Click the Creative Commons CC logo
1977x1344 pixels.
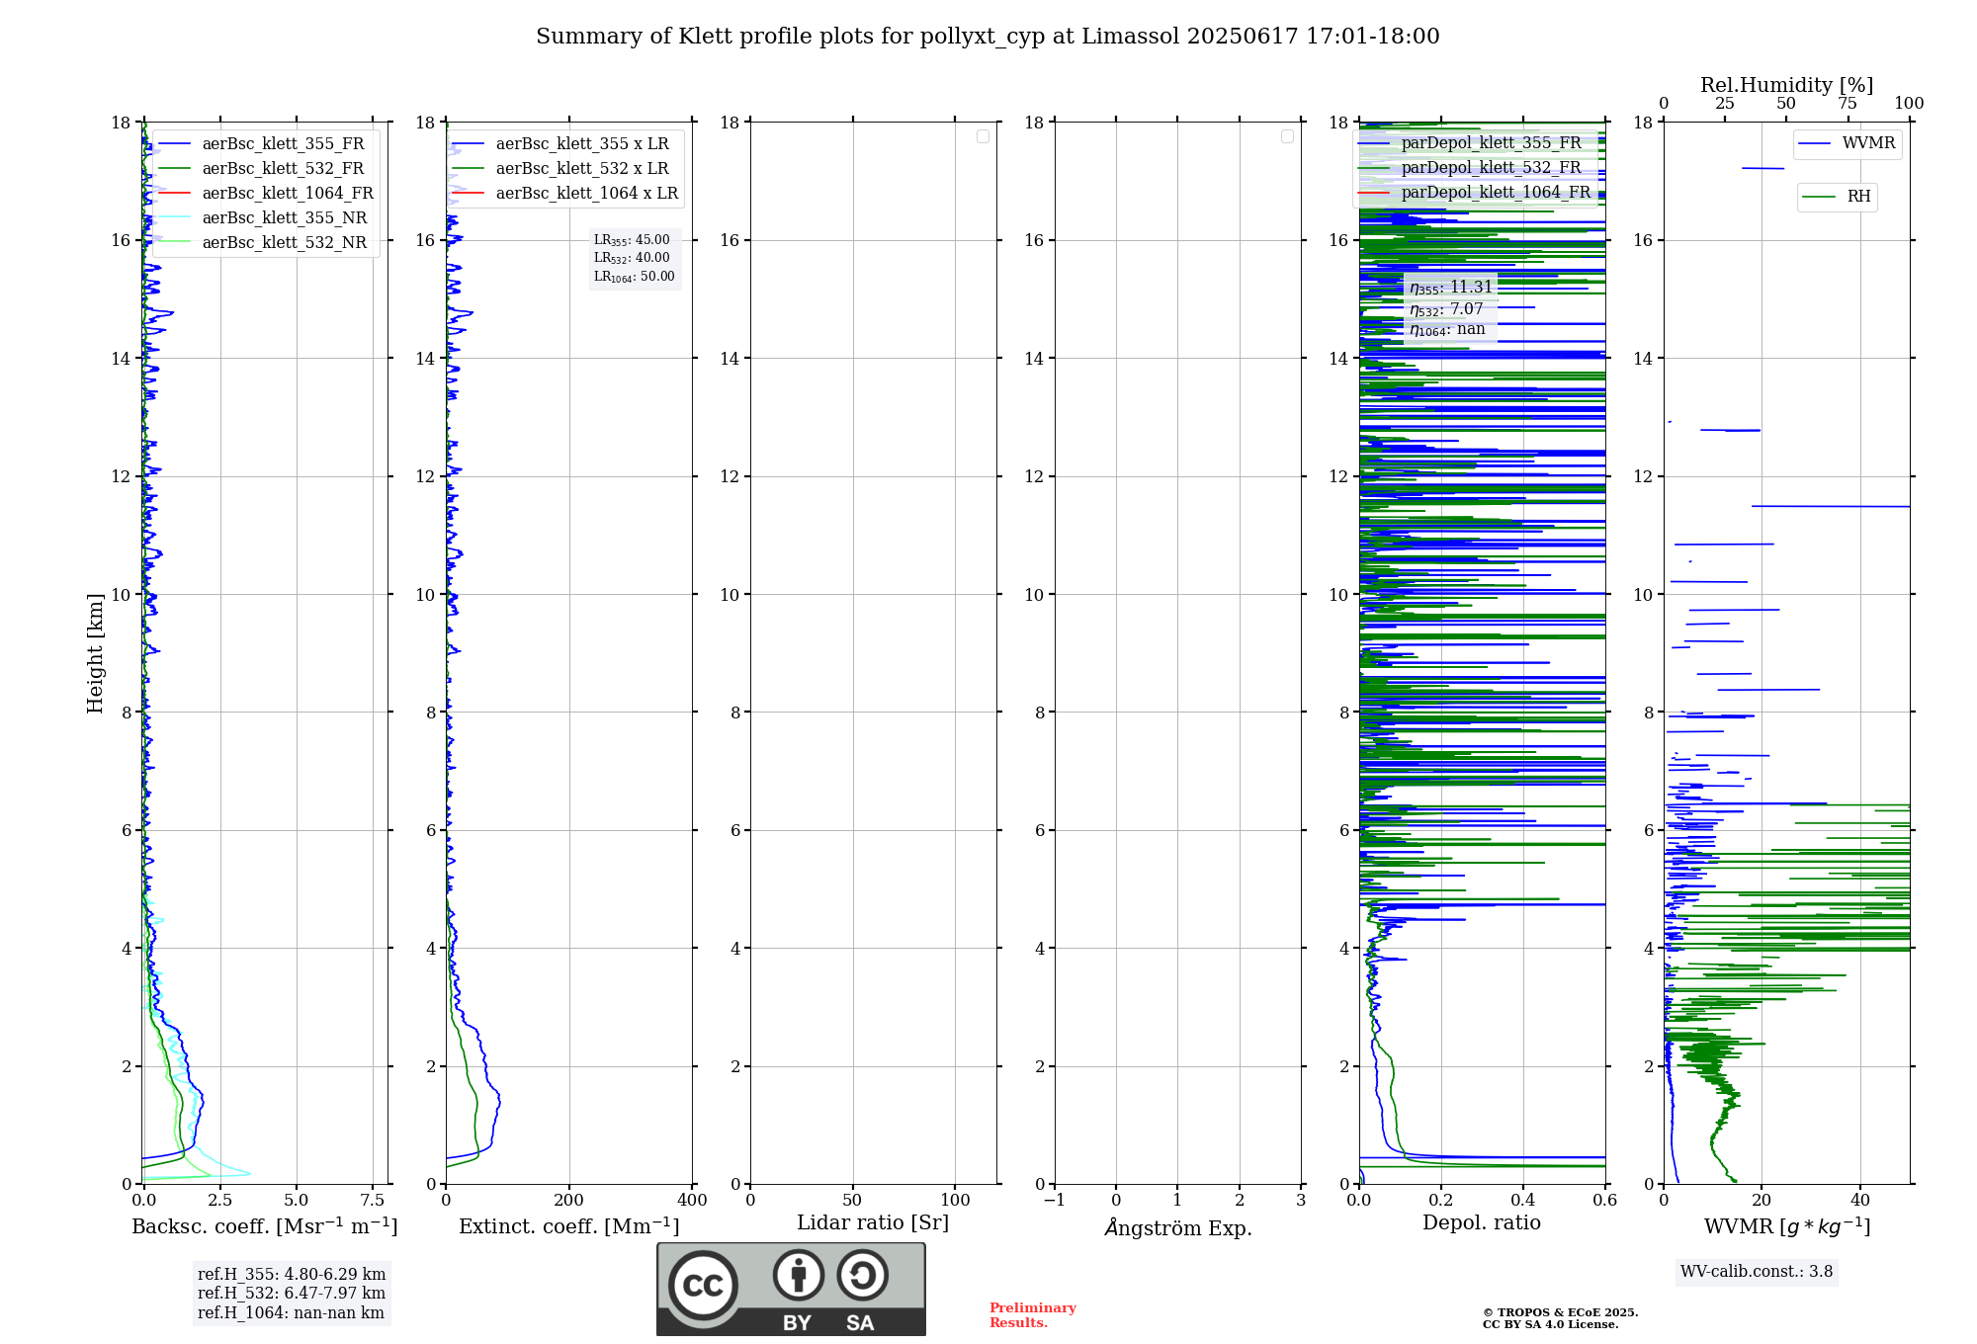click(x=703, y=1285)
